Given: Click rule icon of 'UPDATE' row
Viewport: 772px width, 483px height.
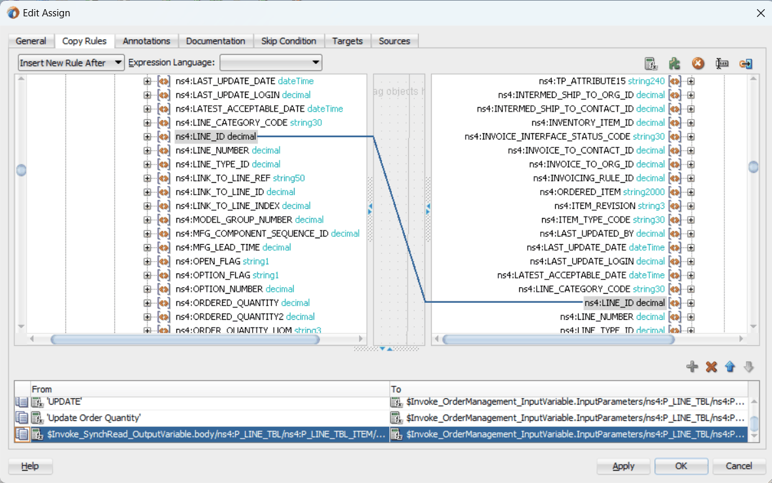Looking at the screenshot, I should coord(22,402).
